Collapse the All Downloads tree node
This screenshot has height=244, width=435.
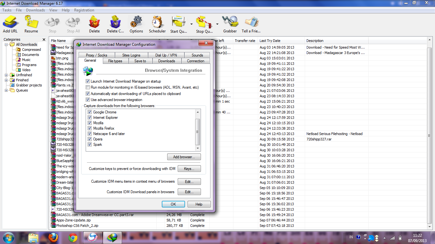pos(6,44)
